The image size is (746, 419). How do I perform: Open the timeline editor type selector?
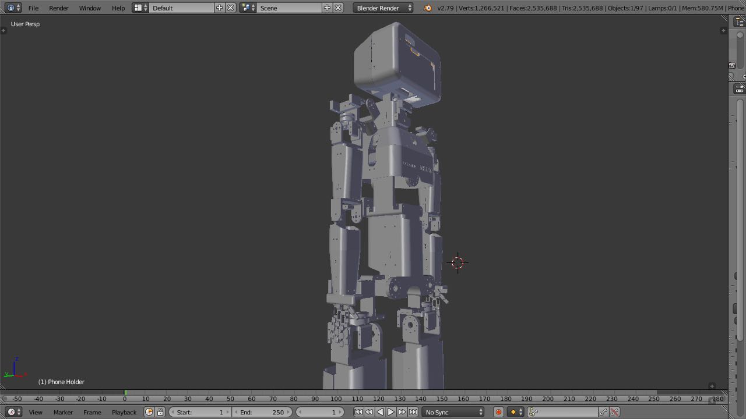pyautogui.click(x=13, y=412)
